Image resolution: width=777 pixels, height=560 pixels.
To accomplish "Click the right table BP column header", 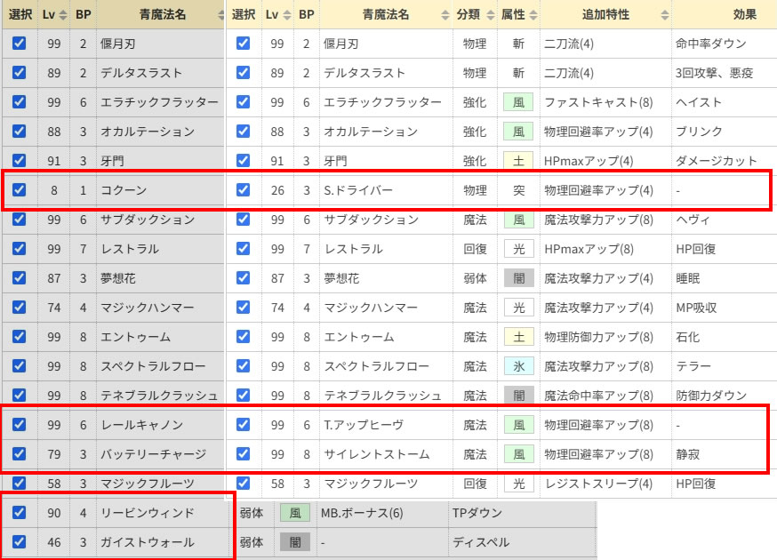I will tap(306, 15).
